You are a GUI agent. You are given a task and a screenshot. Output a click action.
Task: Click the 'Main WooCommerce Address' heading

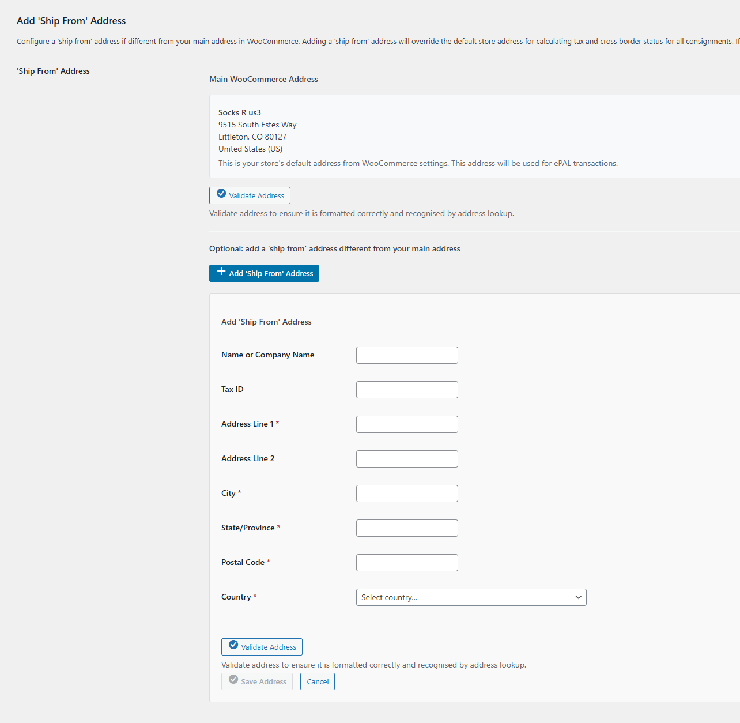click(x=263, y=79)
